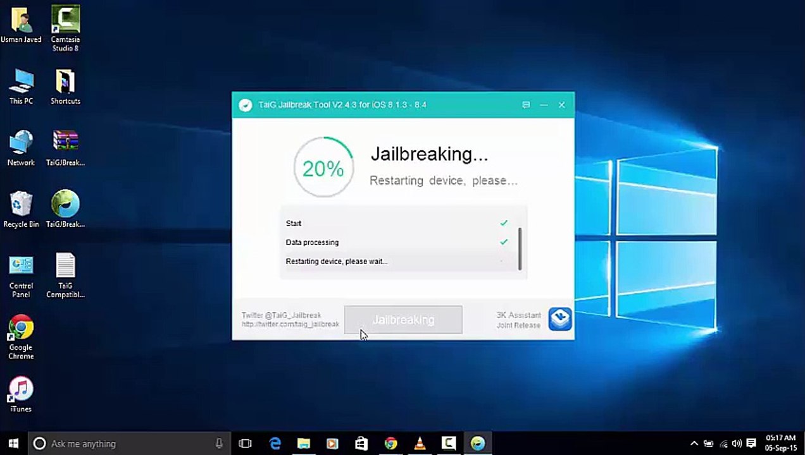Click the Cortana Ask me anything box
This screenshot has width=805, height=455.
128,444
